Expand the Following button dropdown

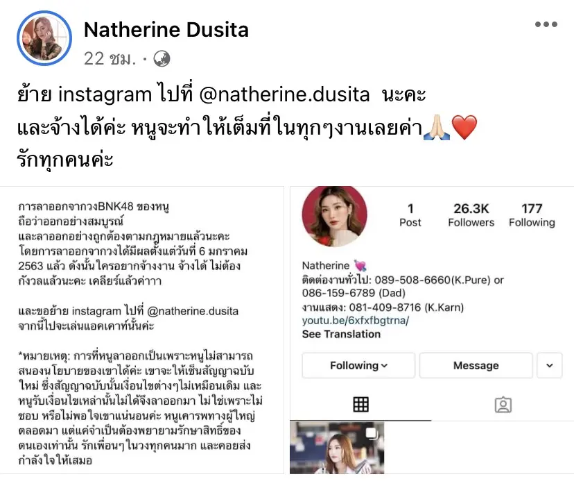coord(358,366)
